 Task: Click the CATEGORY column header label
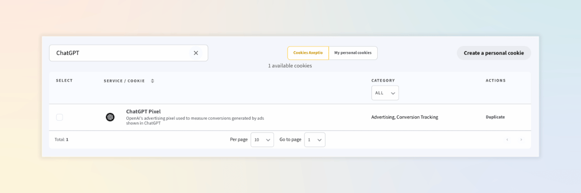click(383, 81)
